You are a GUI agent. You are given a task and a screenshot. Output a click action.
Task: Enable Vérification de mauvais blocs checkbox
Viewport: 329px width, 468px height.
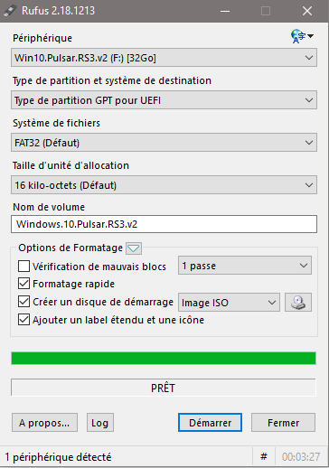(23, 267)
